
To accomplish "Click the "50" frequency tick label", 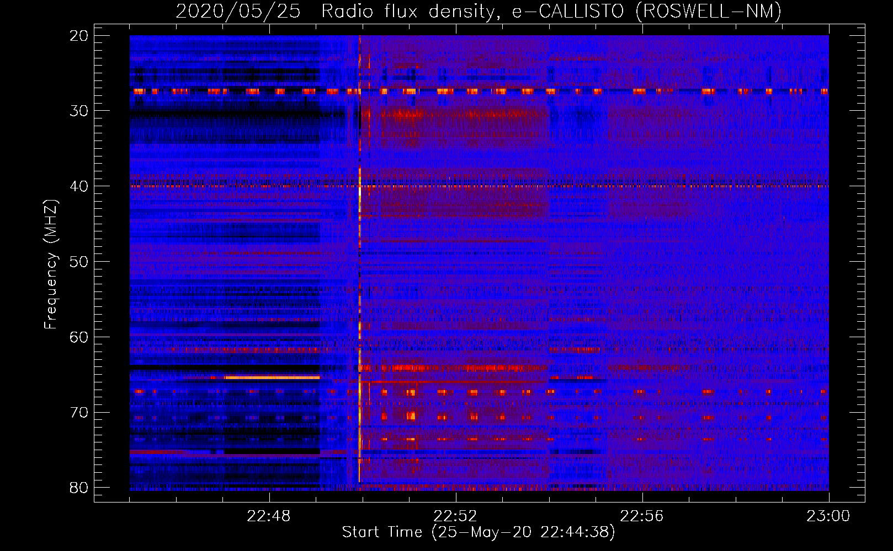I will click(79, 262).
